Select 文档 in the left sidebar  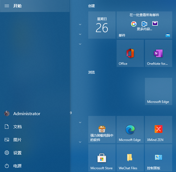(x=17, y=127)
